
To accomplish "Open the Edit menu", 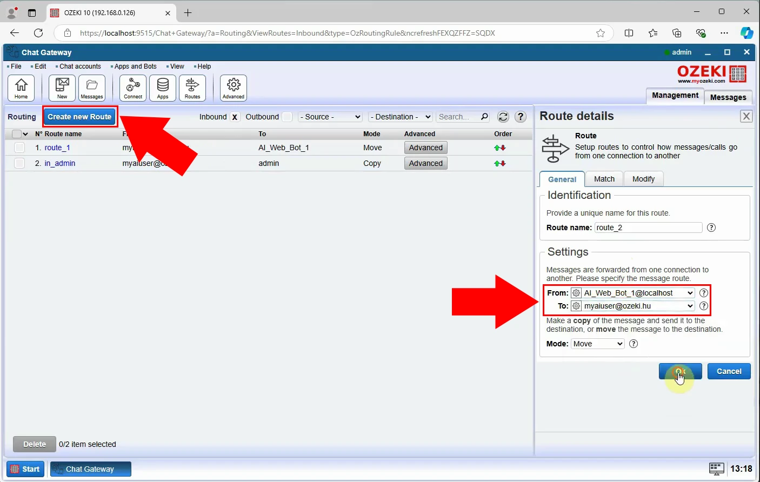I will [x=40, y=66].
